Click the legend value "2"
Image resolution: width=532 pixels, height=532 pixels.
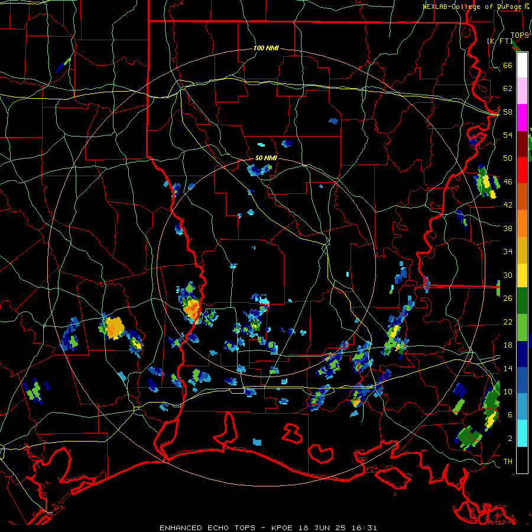(510, 438)
